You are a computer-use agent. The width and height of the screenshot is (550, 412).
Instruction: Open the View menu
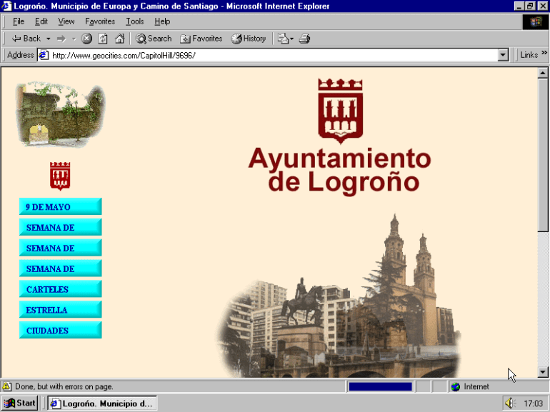tap(66, 21)
